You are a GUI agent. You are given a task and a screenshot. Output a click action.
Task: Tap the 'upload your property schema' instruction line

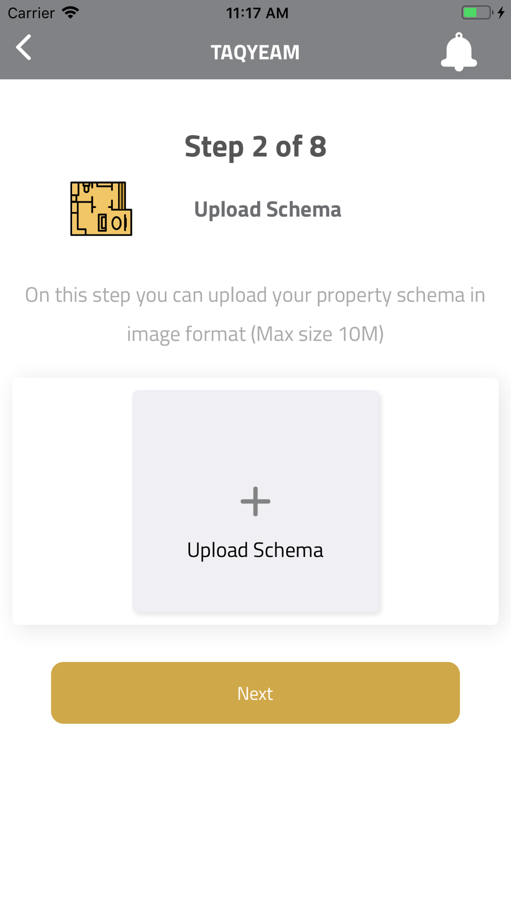[x=255, y=295]
